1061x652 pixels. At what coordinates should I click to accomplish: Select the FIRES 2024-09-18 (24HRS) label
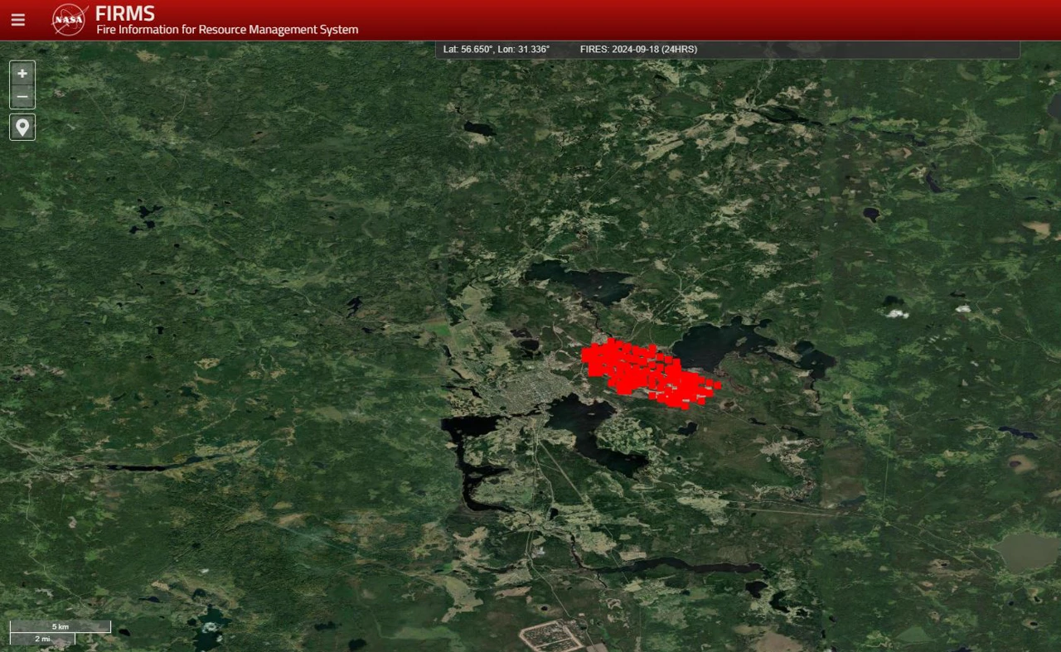pos(638,50)
